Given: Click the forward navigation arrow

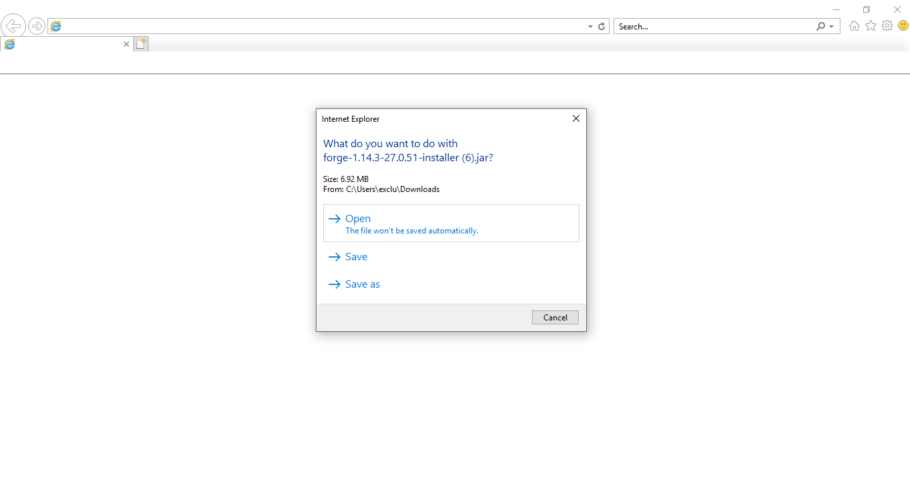Looking at the screenshot, I should [37, 25].
